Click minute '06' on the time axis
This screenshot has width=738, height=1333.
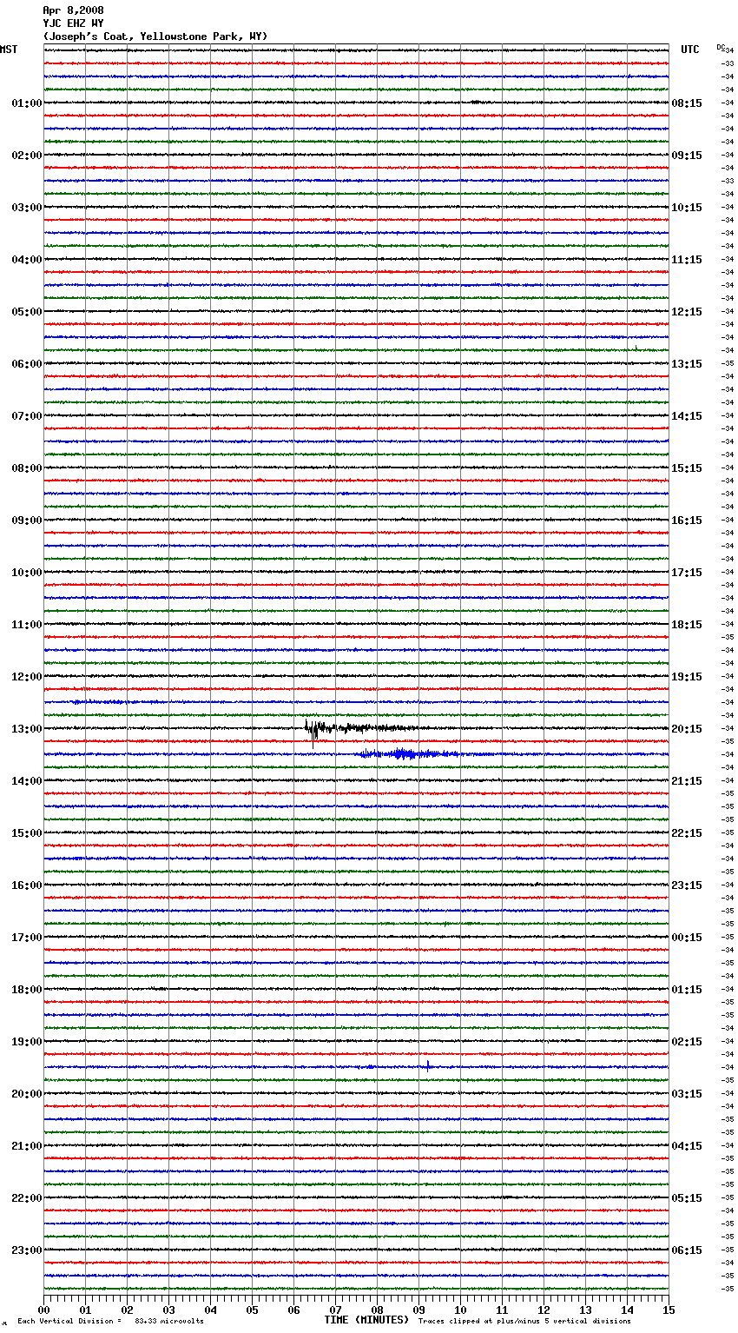(294, 1310)
